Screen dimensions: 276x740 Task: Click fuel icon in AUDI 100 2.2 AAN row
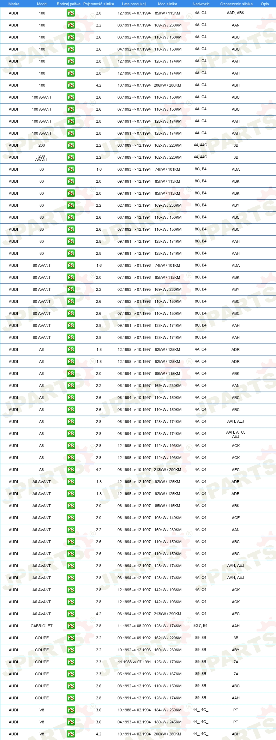[x=71, y=25]
